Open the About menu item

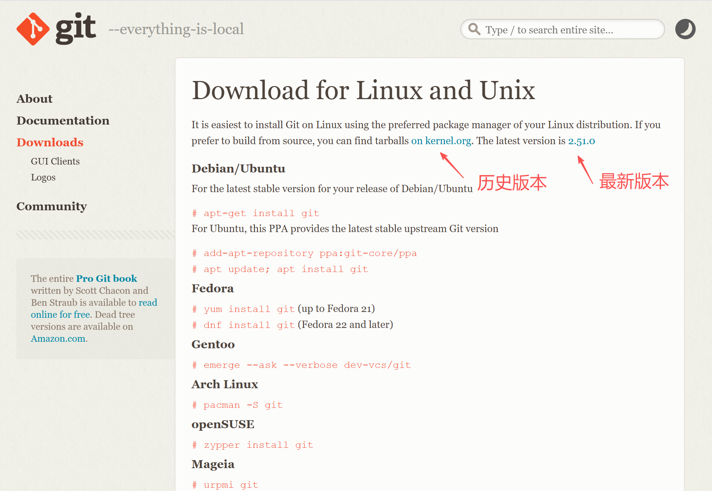(x=35, y=99)
